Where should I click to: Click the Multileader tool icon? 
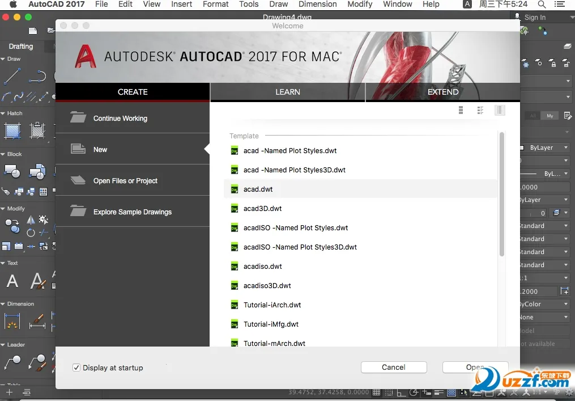pos(12,361)
